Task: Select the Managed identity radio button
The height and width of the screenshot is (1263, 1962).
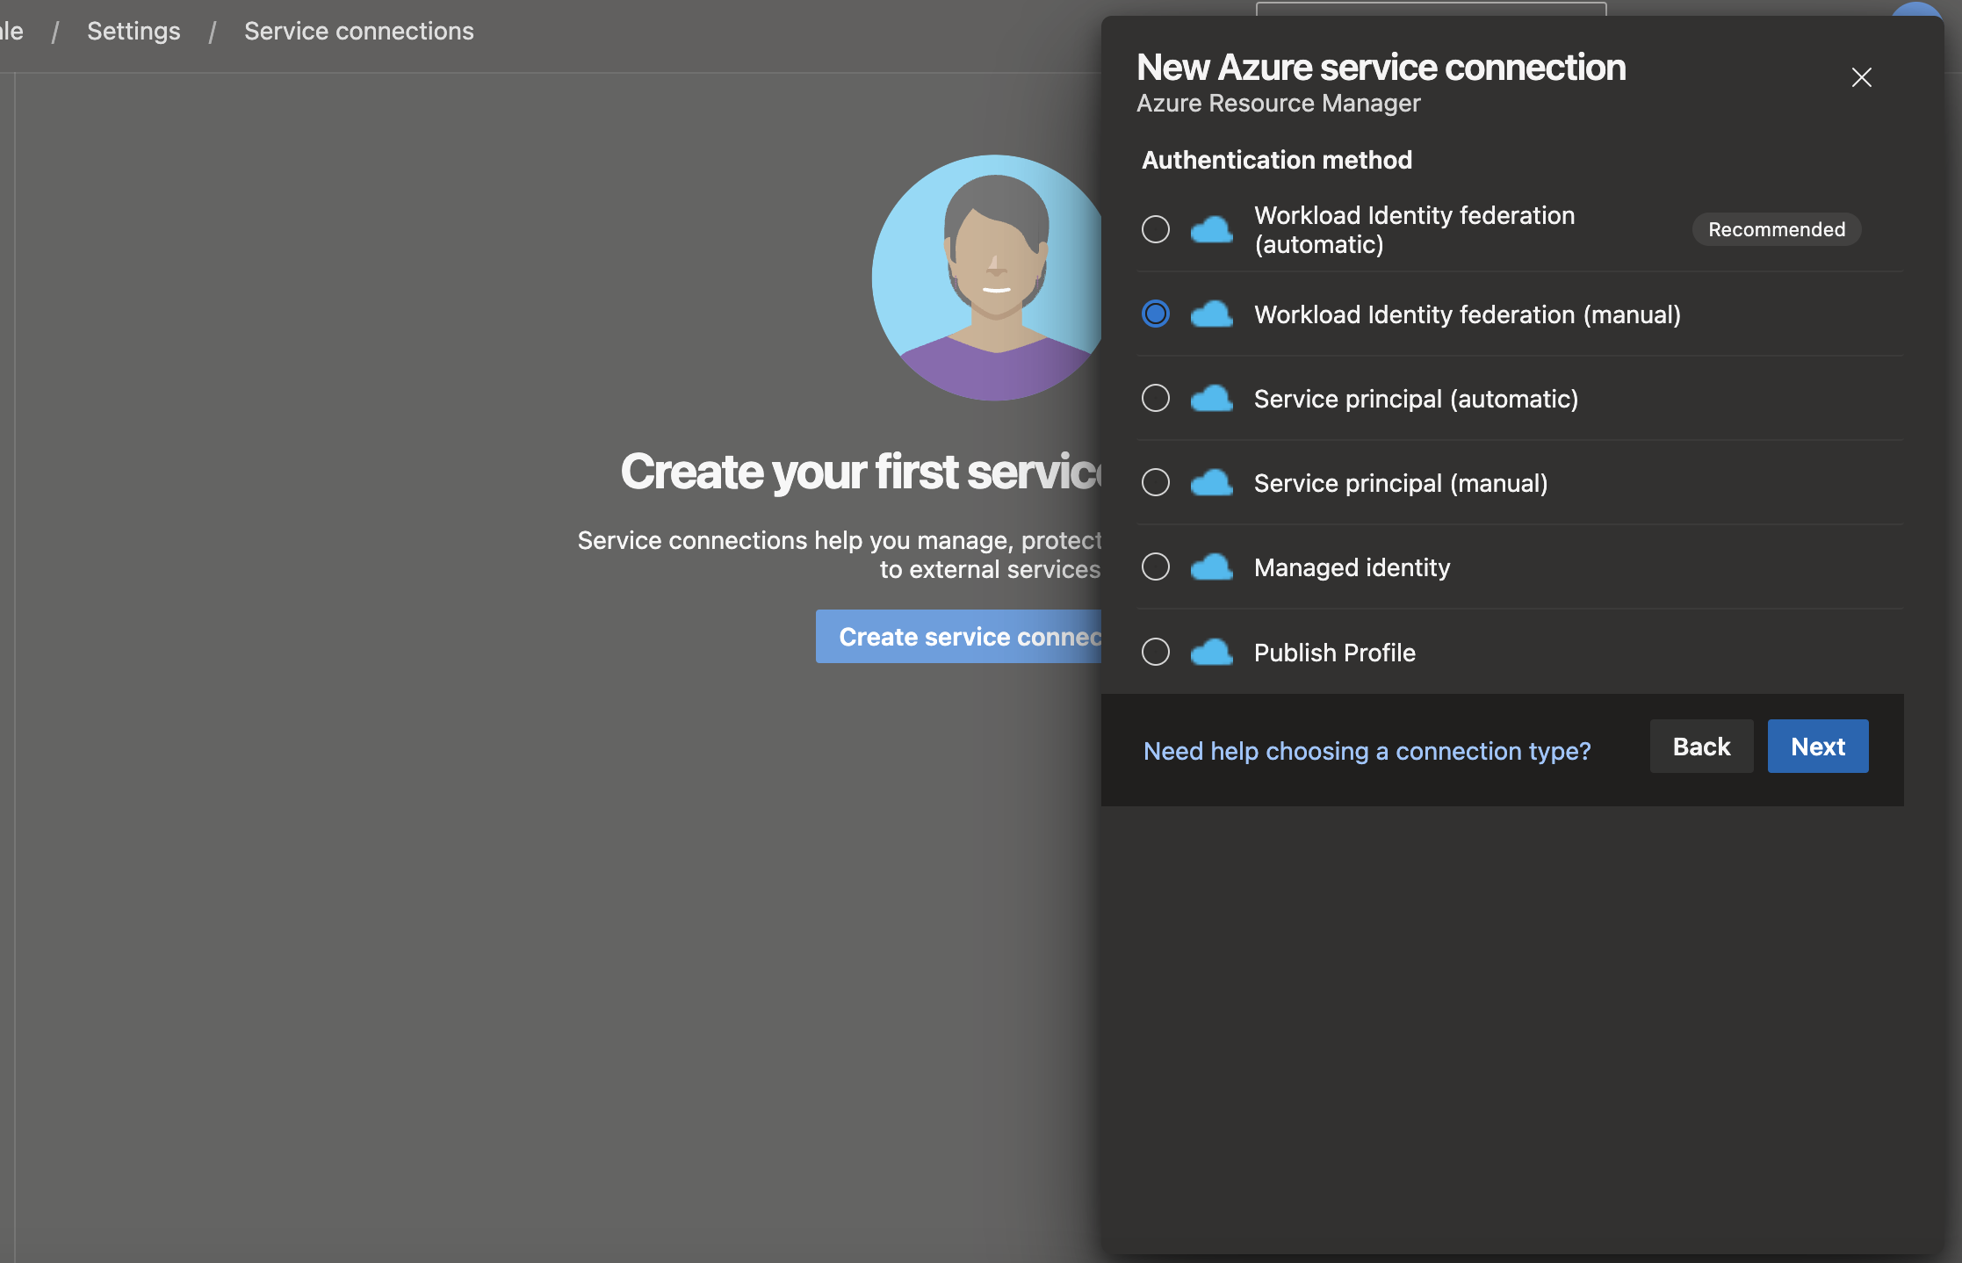Action: point(1155,567)
